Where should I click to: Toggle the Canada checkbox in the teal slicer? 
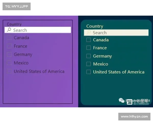[x=88, y=40]
